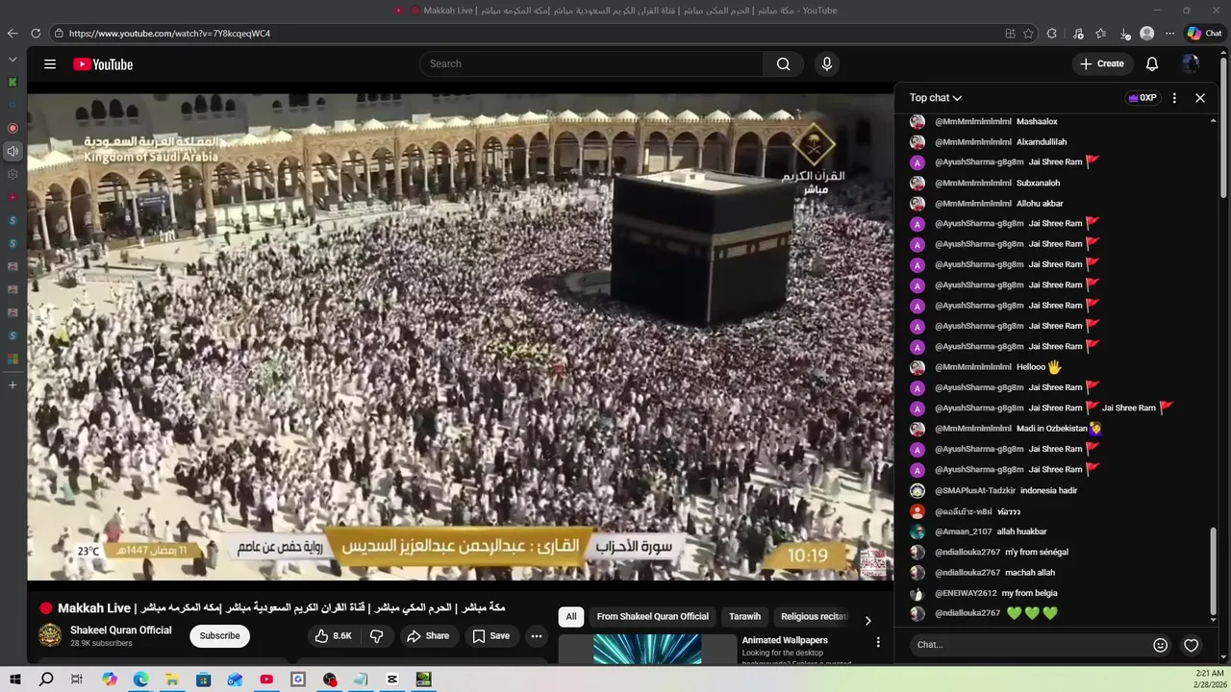Click the @SMAPlusAt-Tadzkir chat username
This screenshot has width=1231, height=692.
[x=975, y=491]
